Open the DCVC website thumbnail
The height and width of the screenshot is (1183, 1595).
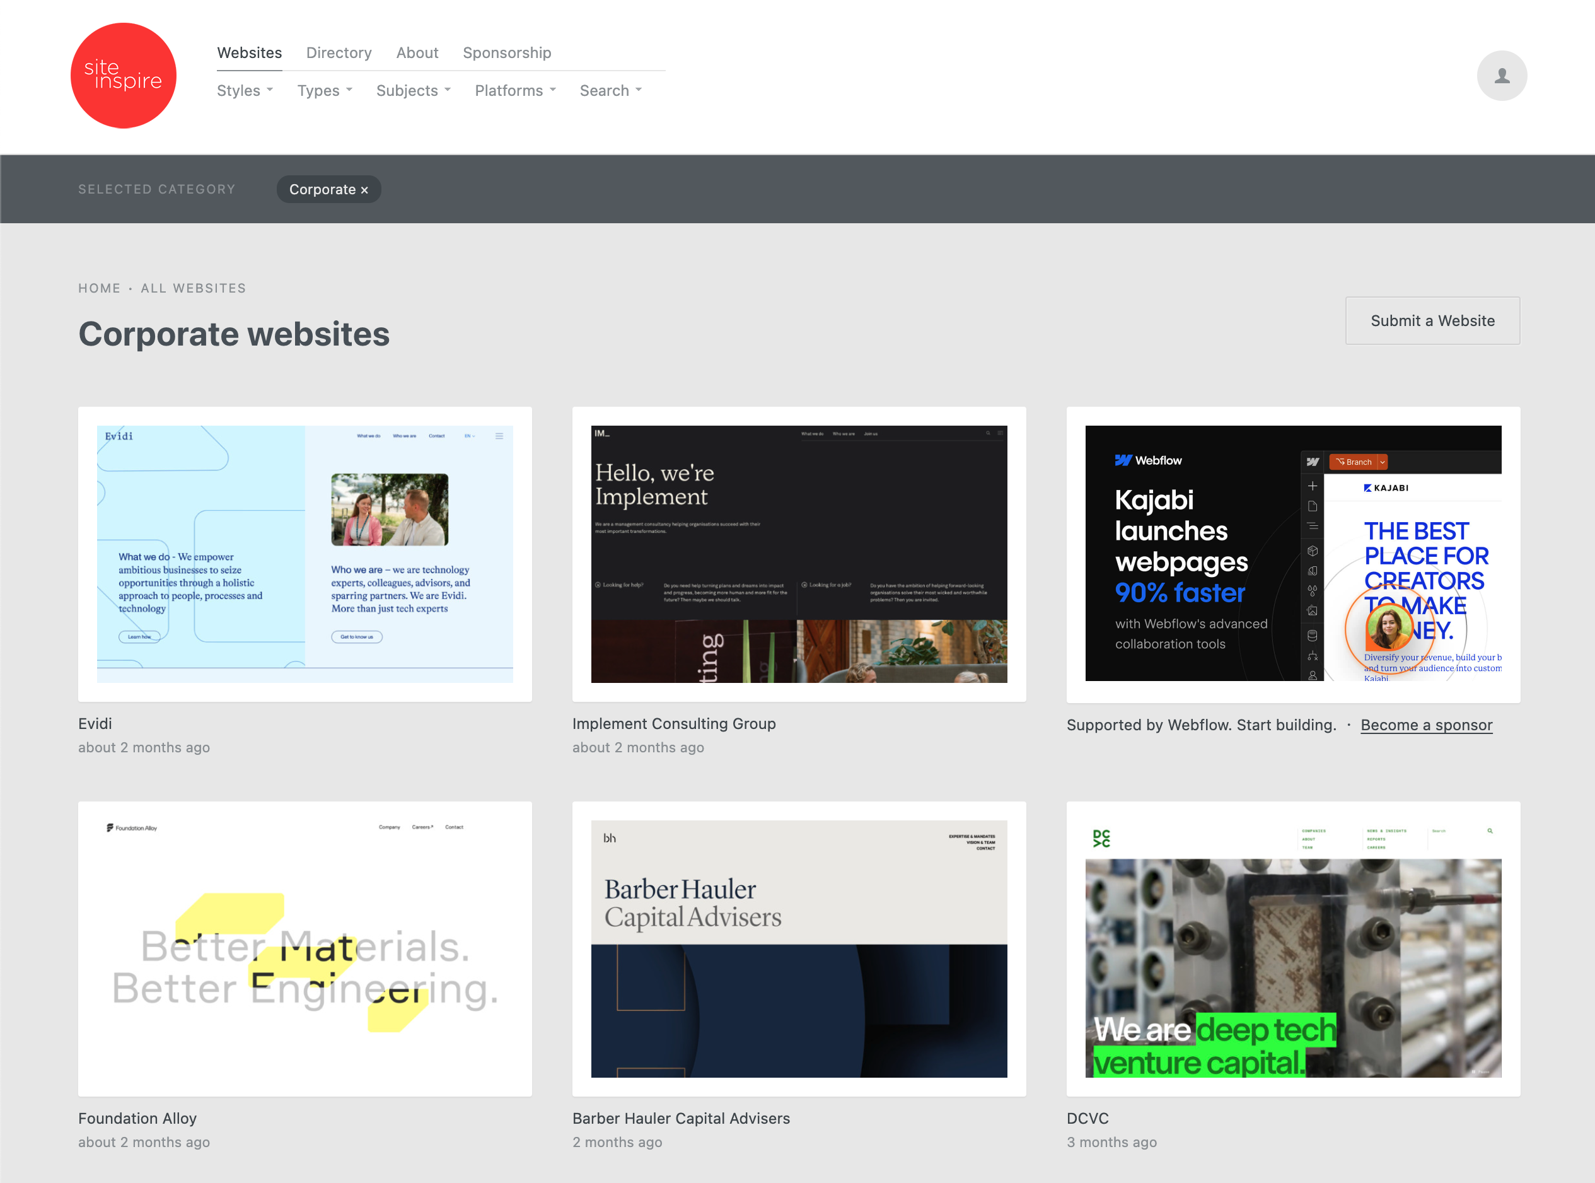1293,949
